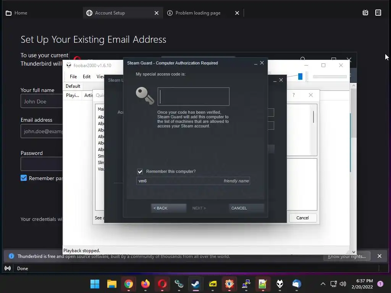This screenshot has width=391, height=293.
Task: Open Firefox from the taskbar
Action: (x=145, y=284)
